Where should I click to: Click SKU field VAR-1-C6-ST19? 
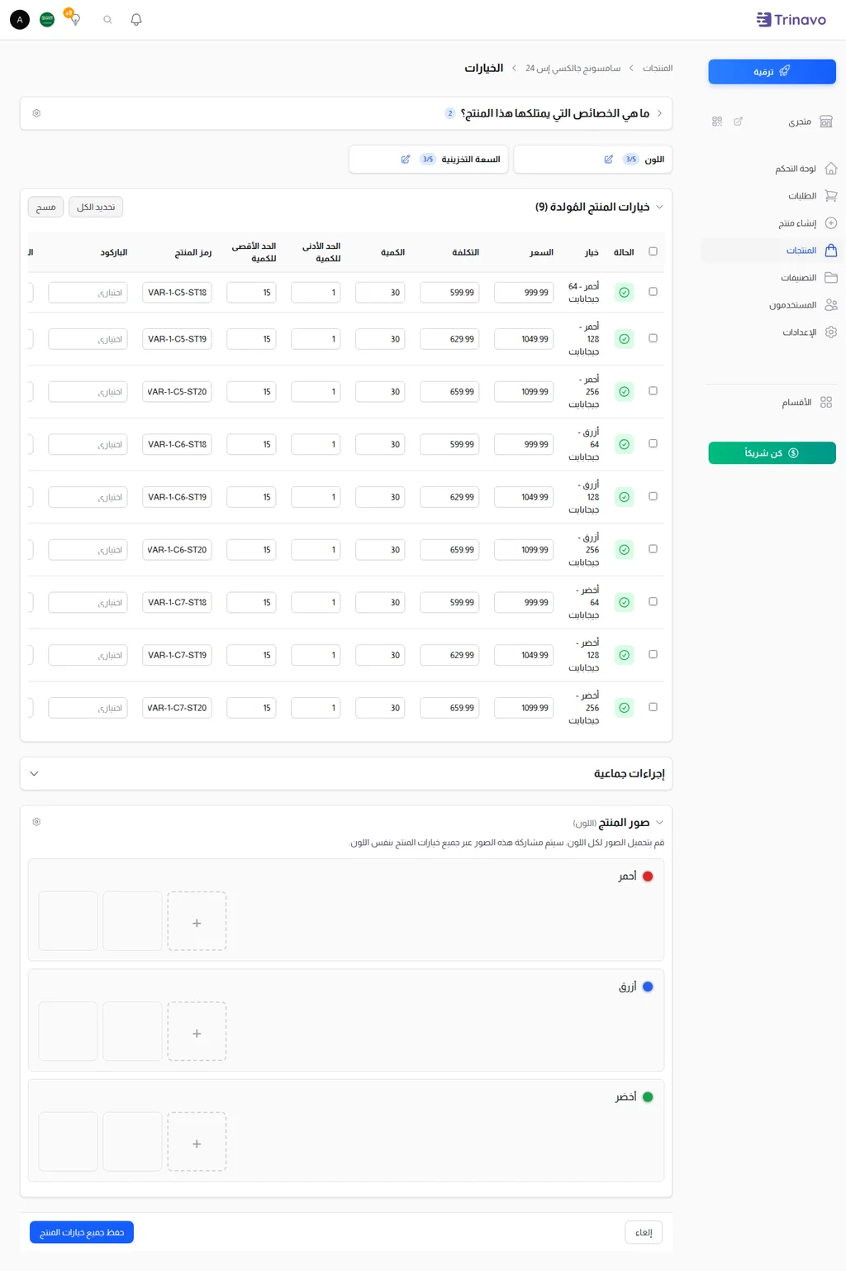(x=177, y=497)
